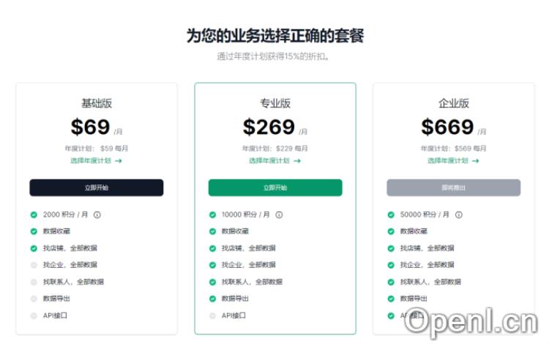Click green check icon for 基础版 数据收藏
The width and height of the screenshot is (549, 344).
(34, 231)
